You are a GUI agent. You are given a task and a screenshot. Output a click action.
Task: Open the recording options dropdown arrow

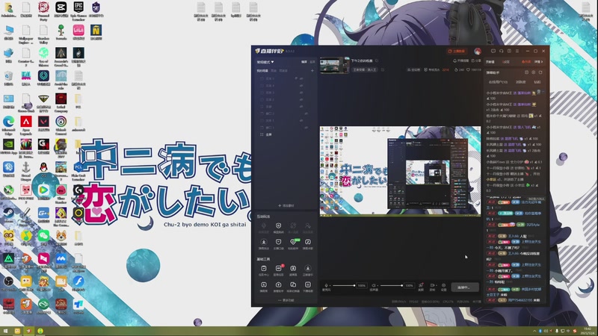[436, 285]
